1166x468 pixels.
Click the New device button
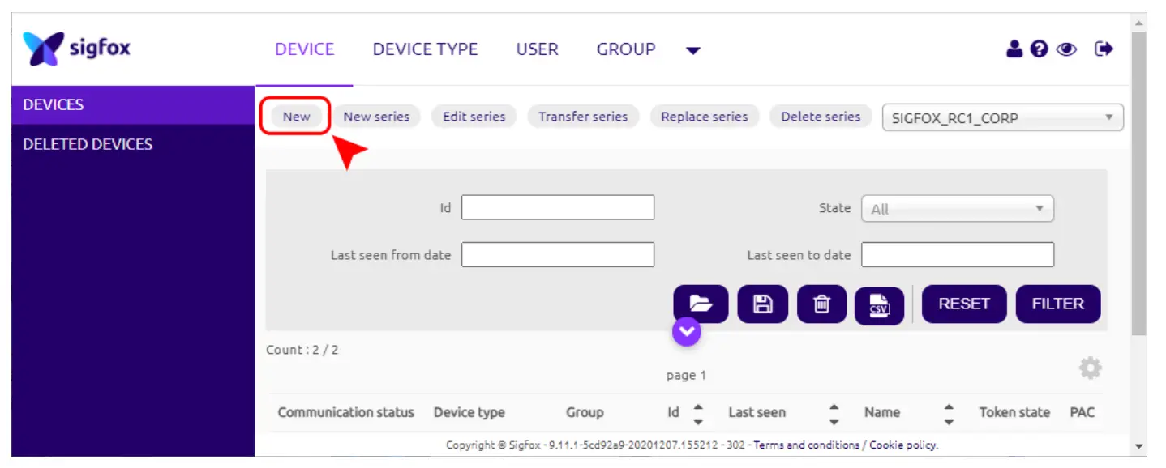pyautogui.click(x=296, y=117)
